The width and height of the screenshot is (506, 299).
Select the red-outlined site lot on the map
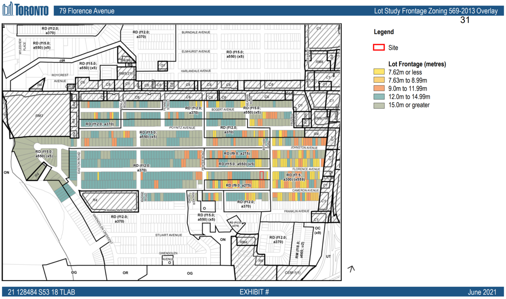click(261, 175)
